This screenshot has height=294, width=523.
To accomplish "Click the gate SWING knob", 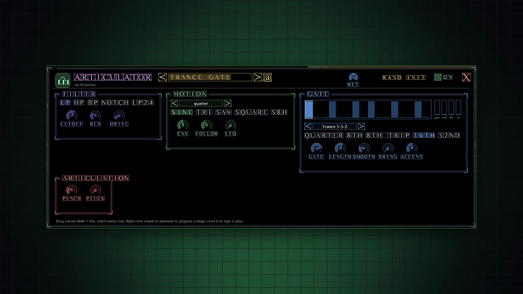I will coord(388,148).
